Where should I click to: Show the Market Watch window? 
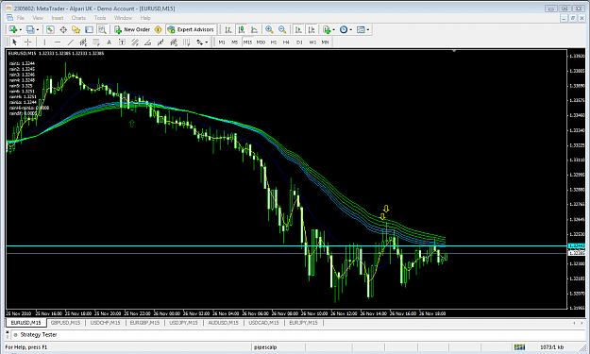50,29
